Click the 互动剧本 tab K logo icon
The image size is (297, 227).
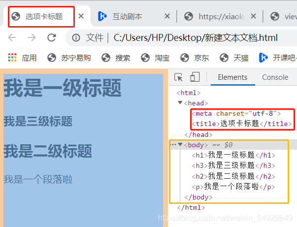(102, 16)
